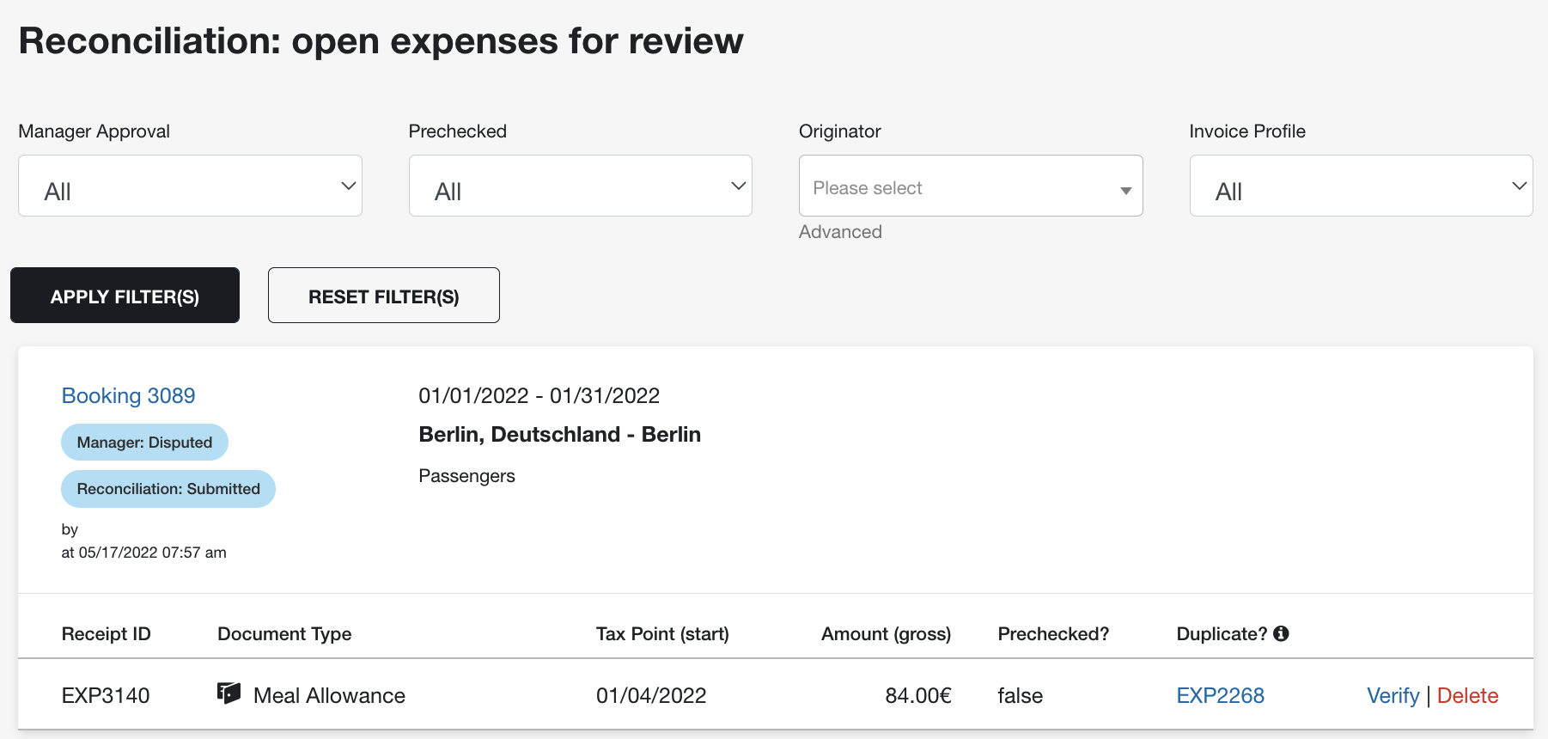This screenshot has width=1548, height=739.
Task: Click the Duplicate? column header text
Action: pos(1222,634)
